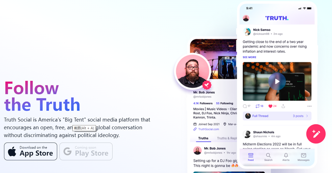Click the pink compose post pencil button
The height and width of the screenshot is (173, 332).
(316, 134)
